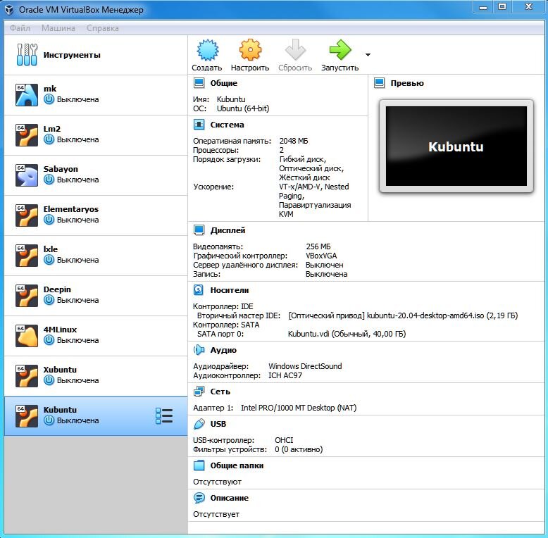This screenshot has width=548, height=538.
Task: Click the Ubuntu (64-bit) OS value
Action: coord(243,108)
